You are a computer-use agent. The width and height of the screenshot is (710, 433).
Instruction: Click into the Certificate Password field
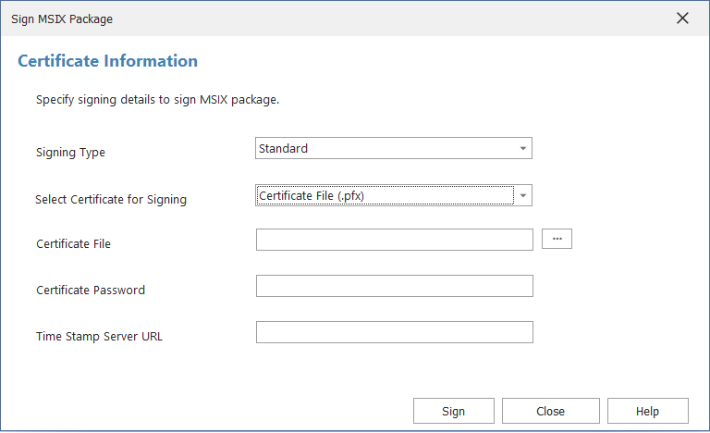tap(394, 286)
